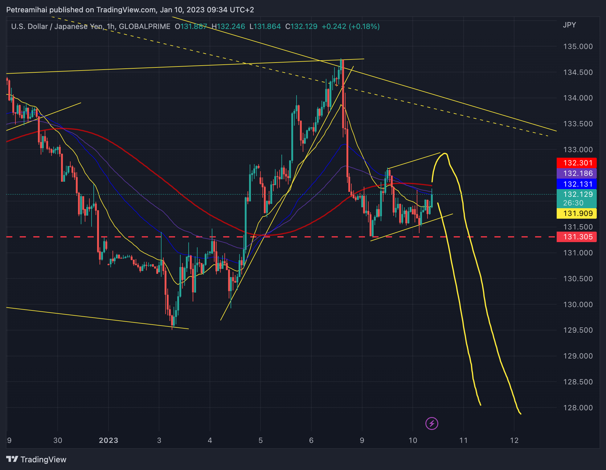Click the 134.500 price axis label
Viewport: 606px width, 470px height.
point(578,72)
